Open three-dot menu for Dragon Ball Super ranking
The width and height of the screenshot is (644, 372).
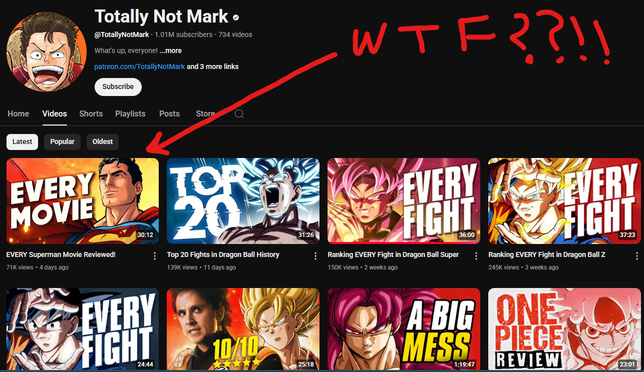(x=476, y=256)
